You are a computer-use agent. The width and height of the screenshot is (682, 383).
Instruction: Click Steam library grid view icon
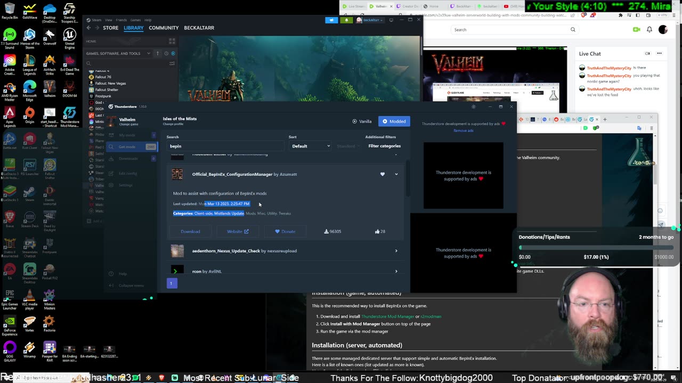coord(172,41)
